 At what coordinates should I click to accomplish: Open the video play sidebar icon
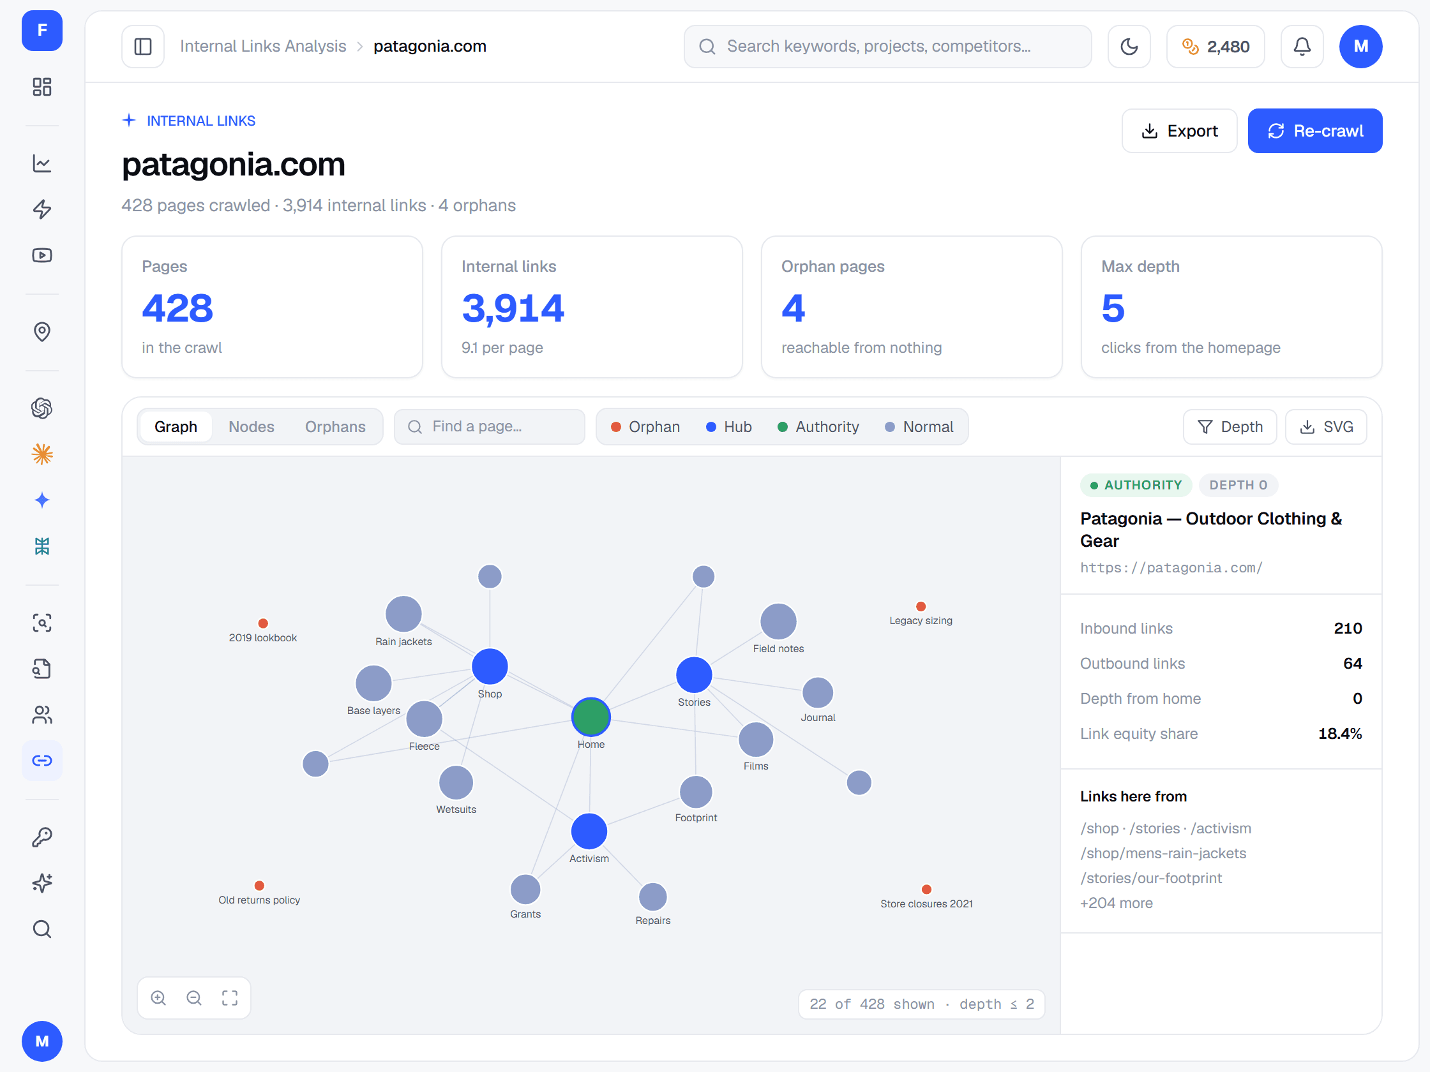(42, 255)
